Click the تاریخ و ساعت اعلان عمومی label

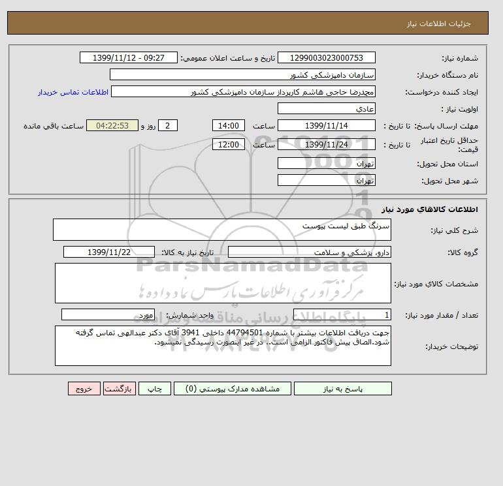228,58
